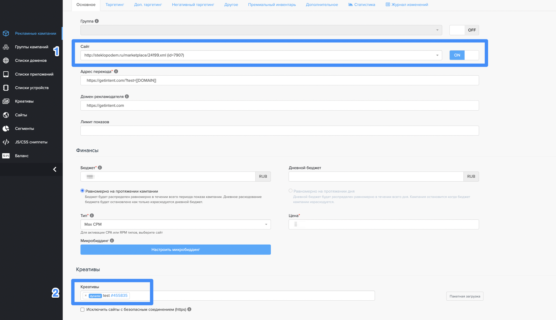Select Равномерно на протяжении кампании radio button
Image resolution: width=556 pixels, height=320 pixels.
(x=82, y=191)
